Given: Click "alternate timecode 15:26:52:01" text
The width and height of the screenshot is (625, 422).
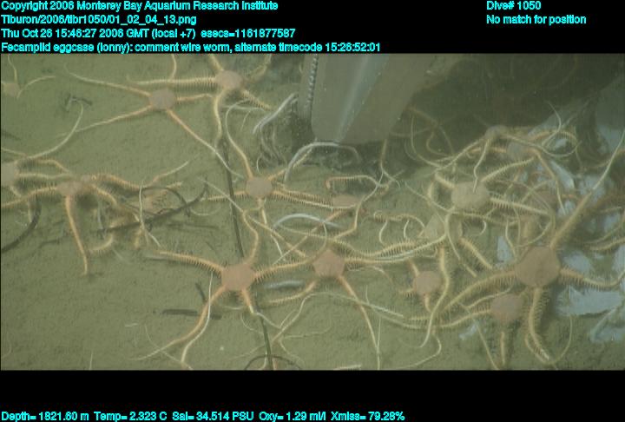Looking at the screenshot, I should pyautogui.click(x=307, y=48).
